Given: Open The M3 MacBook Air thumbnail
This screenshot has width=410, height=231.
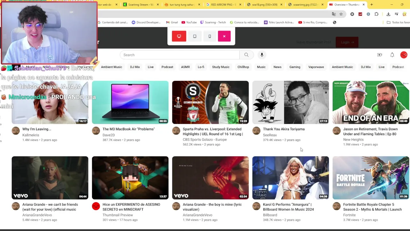Looking at the screenshot, I should (130, 102).
